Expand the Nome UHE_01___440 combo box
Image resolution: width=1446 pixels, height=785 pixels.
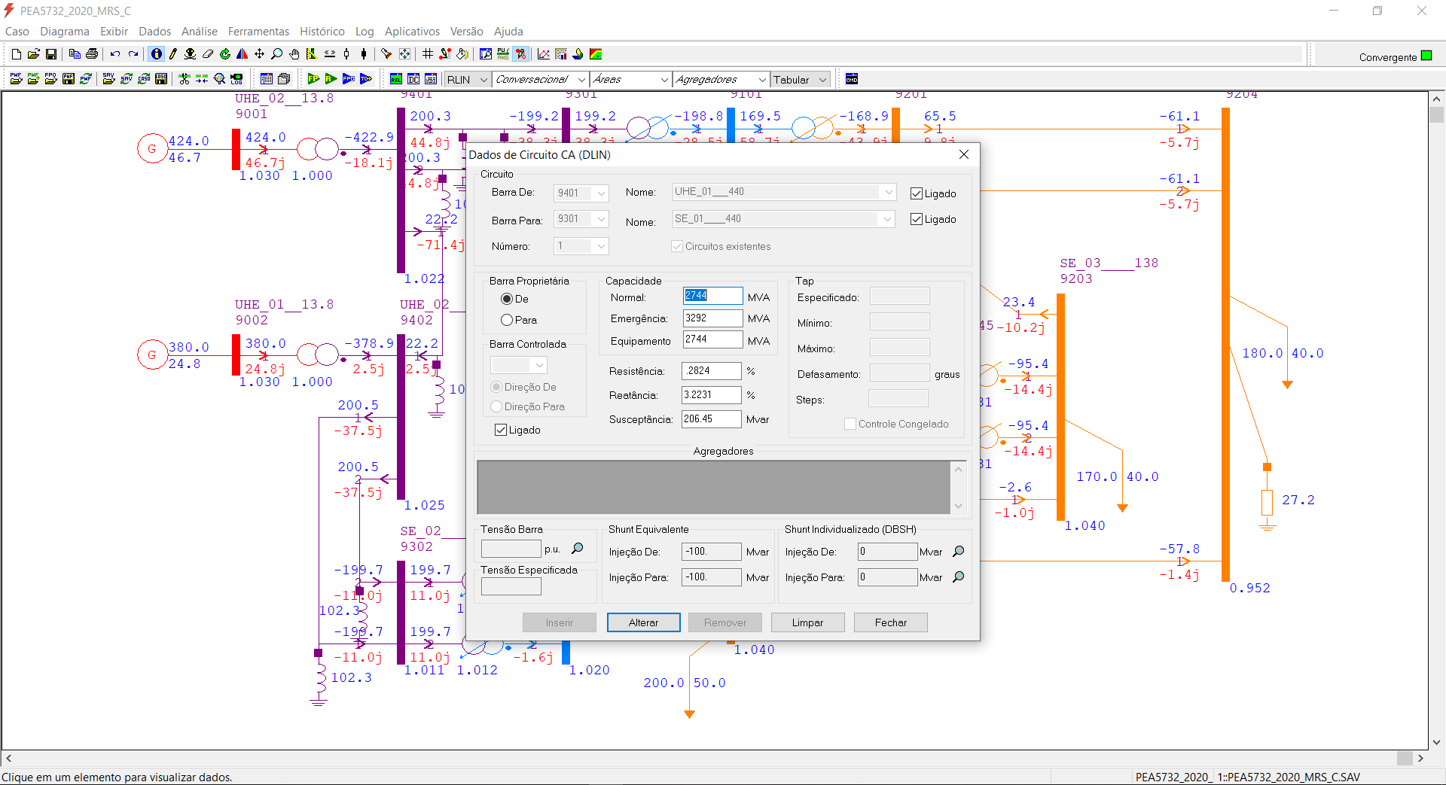tap(889, 192)
